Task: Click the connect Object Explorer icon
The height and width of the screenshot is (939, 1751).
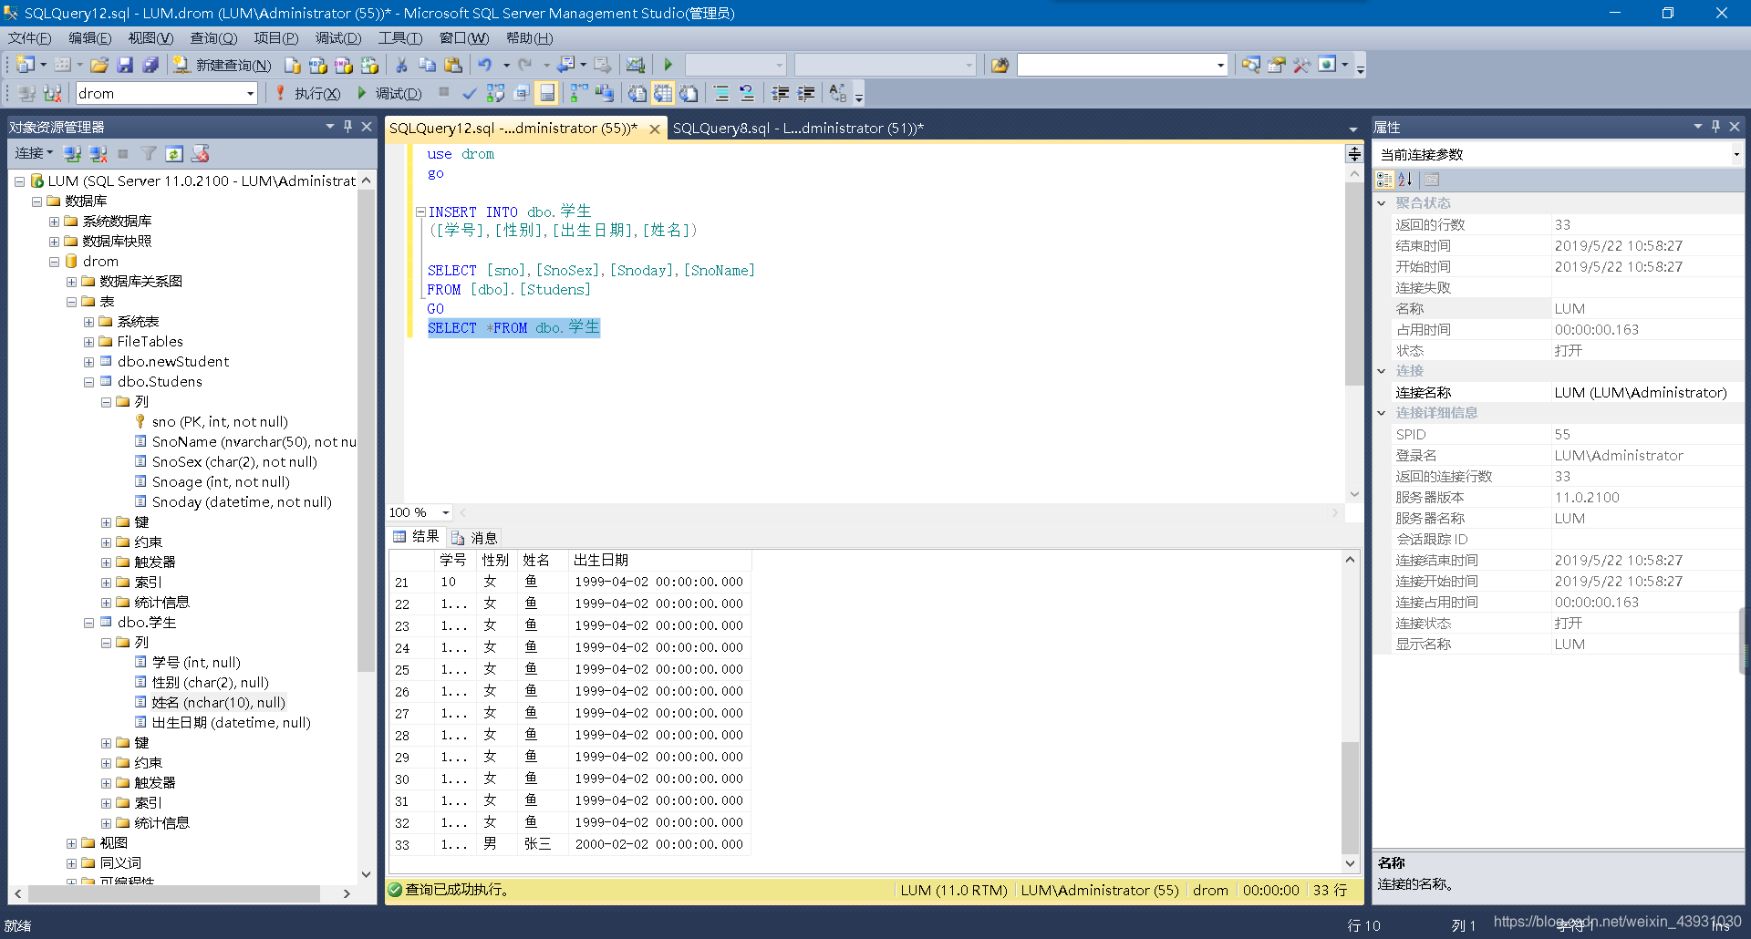Action: [x=73, y=153]
